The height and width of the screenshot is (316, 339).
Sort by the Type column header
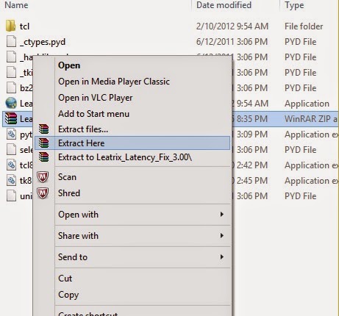pos(294,5)
